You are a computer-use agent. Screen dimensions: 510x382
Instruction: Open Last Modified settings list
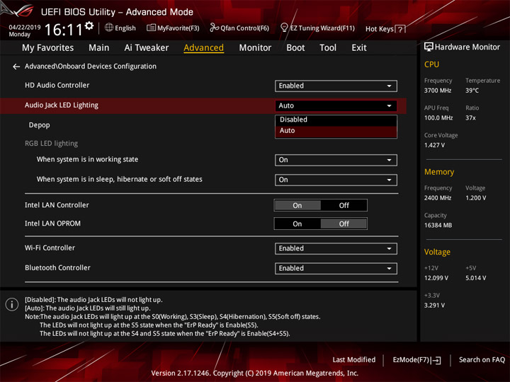click(x=354, y=360)
